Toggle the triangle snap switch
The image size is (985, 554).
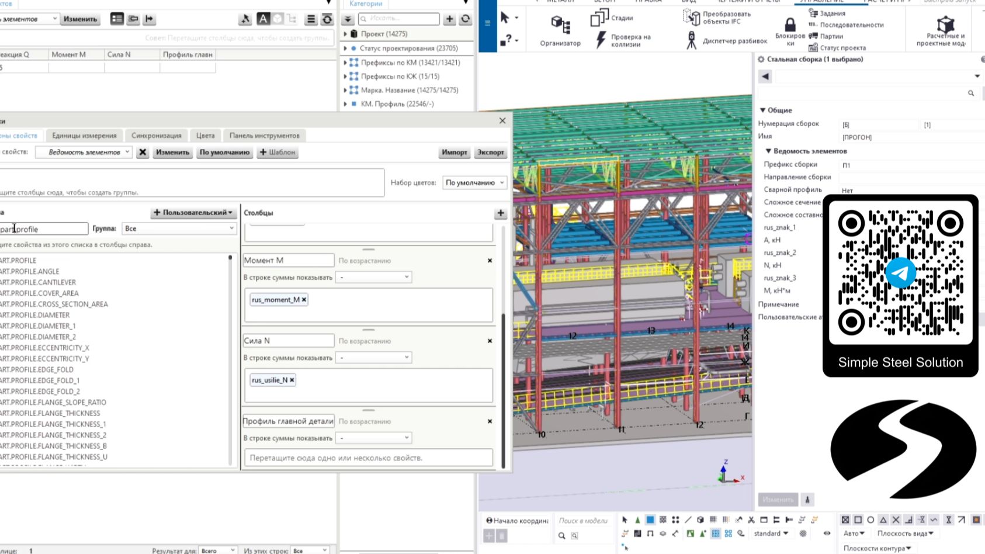point(883,520)
